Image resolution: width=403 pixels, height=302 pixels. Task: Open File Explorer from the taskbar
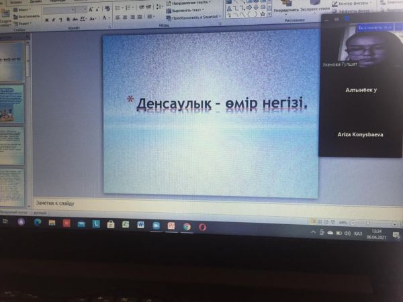tap(52, 223)
